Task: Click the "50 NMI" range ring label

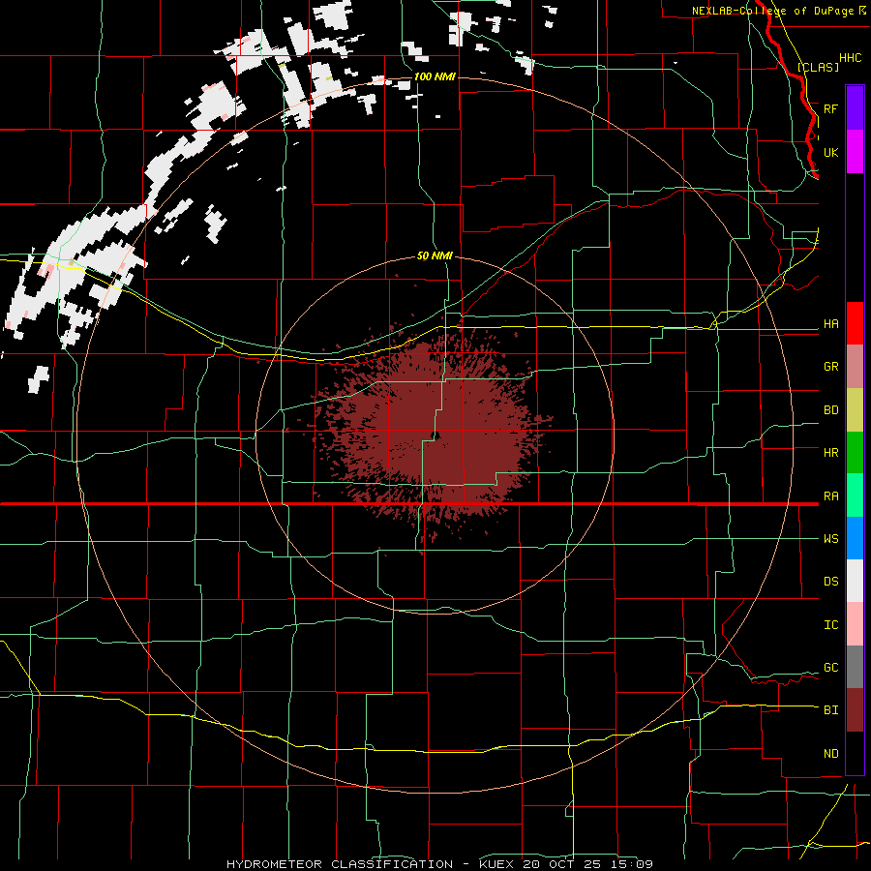Action: click(x=435, y=256)
